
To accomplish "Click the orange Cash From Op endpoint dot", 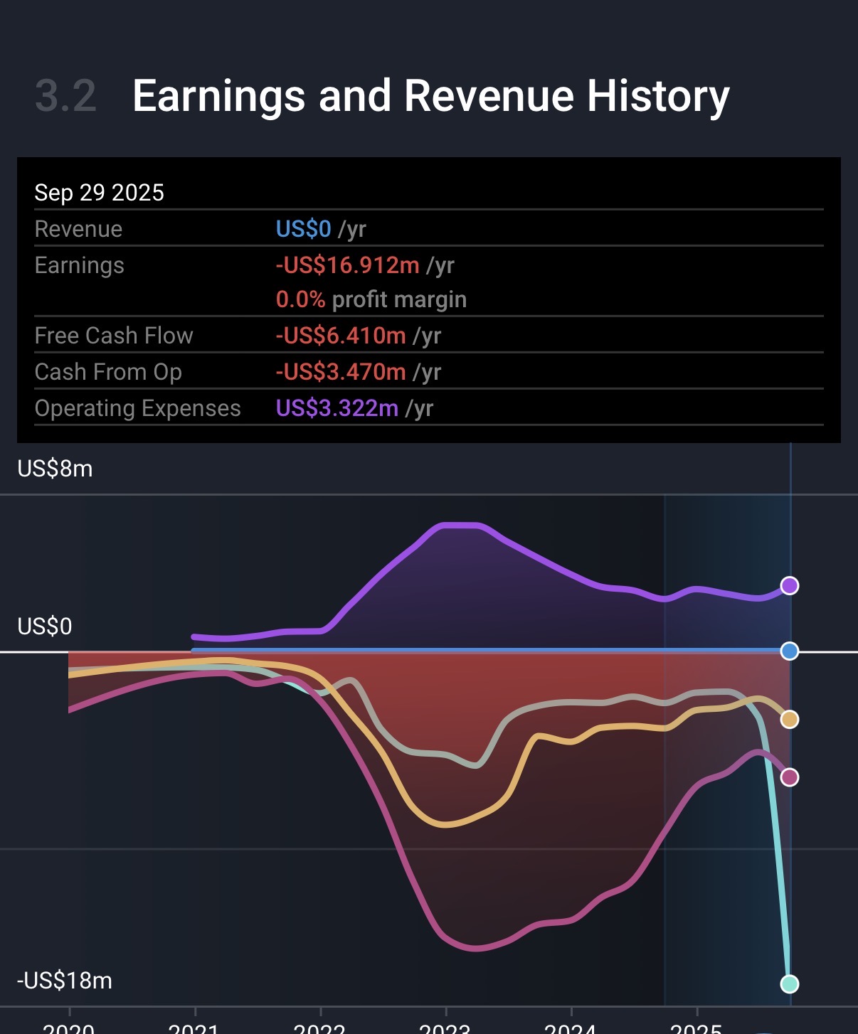I will tap(789, 719).
